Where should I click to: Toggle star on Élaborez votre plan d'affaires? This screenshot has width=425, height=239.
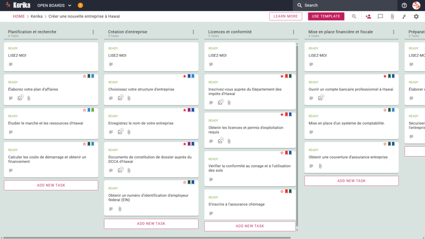click(x=84, y=76)
